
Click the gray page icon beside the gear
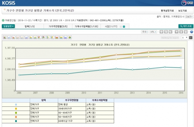coord(166,32)
